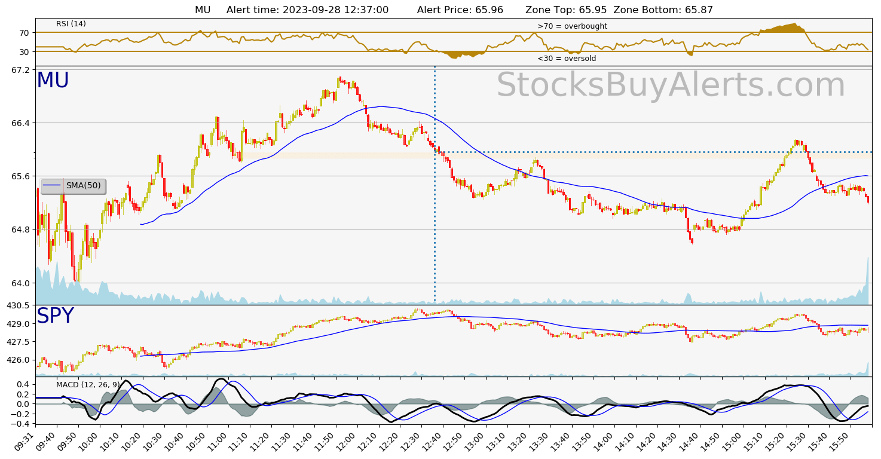Click the vertical dotted alert-time line
This screenshot has width=881, height=459.
(435, 185)
